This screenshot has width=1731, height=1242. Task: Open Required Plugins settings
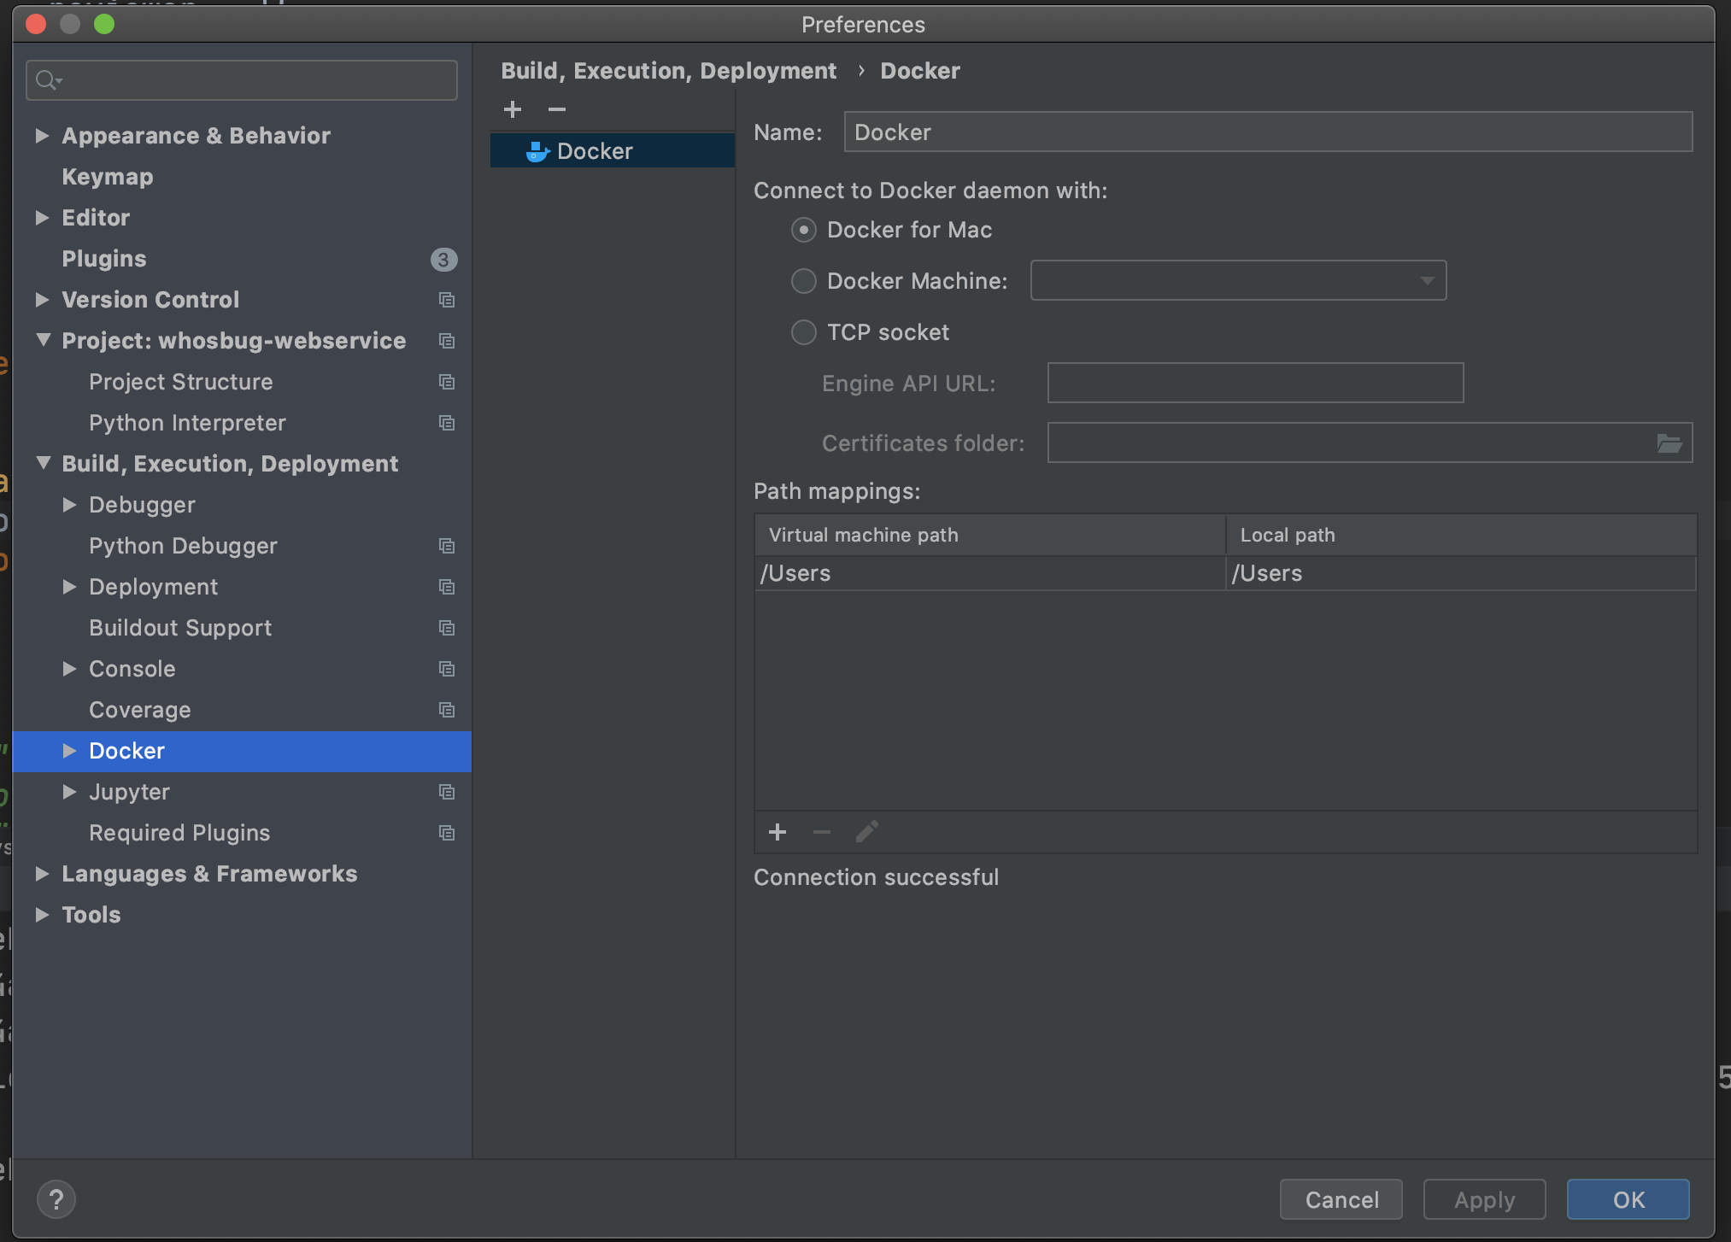click(179, 833)
